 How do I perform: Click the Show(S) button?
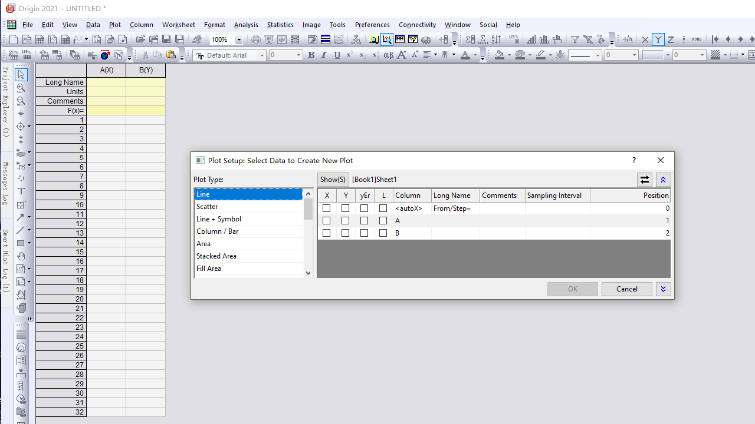tap(333, 180)
